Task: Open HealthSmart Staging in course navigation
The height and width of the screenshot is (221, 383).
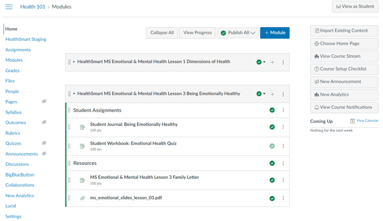Action: point(25,39)
